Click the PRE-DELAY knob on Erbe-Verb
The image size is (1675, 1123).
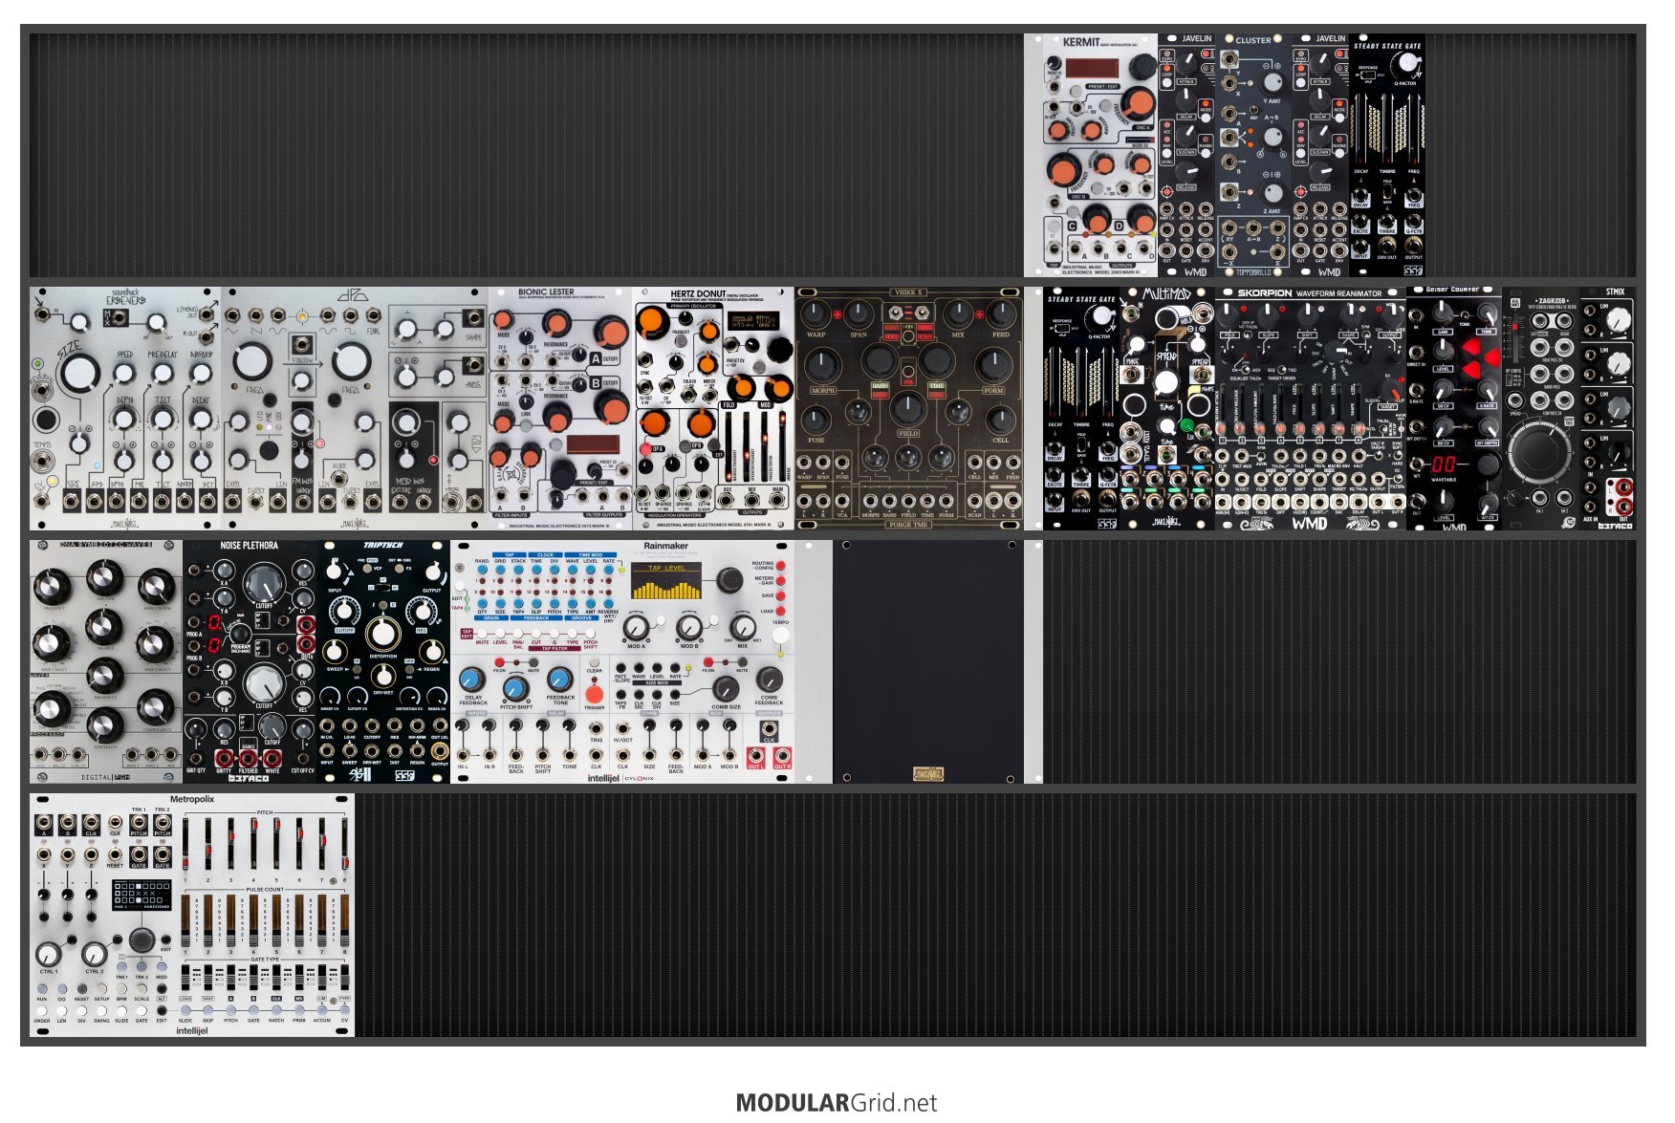tap(163, 375)
